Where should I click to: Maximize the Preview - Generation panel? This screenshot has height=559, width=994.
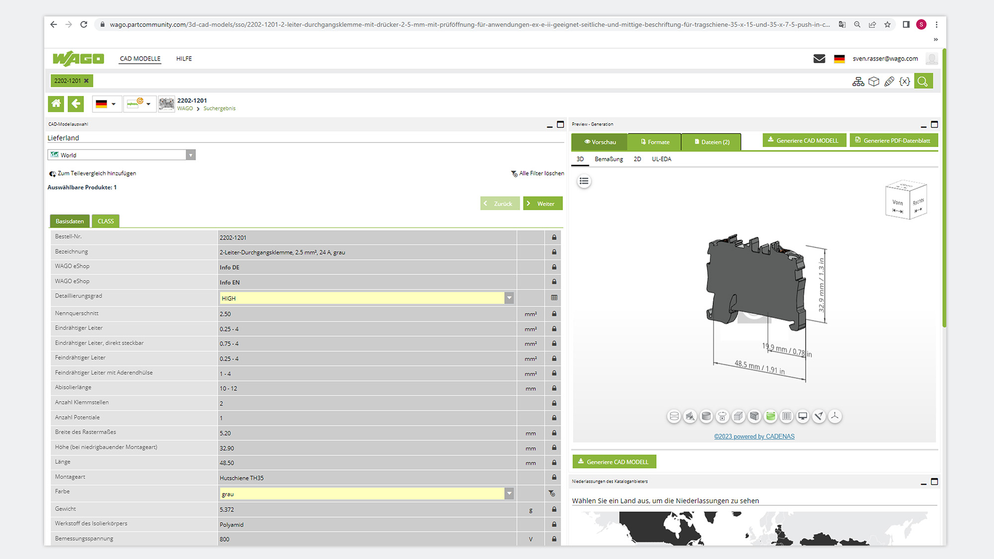[x=934, y=124]
